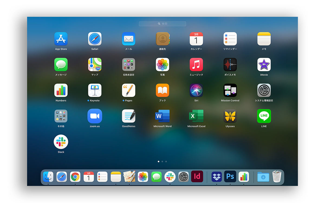Open Reminders in the Dock
Image resolution: width=325 pixels, height=203 pixels.
click(102, 177)
